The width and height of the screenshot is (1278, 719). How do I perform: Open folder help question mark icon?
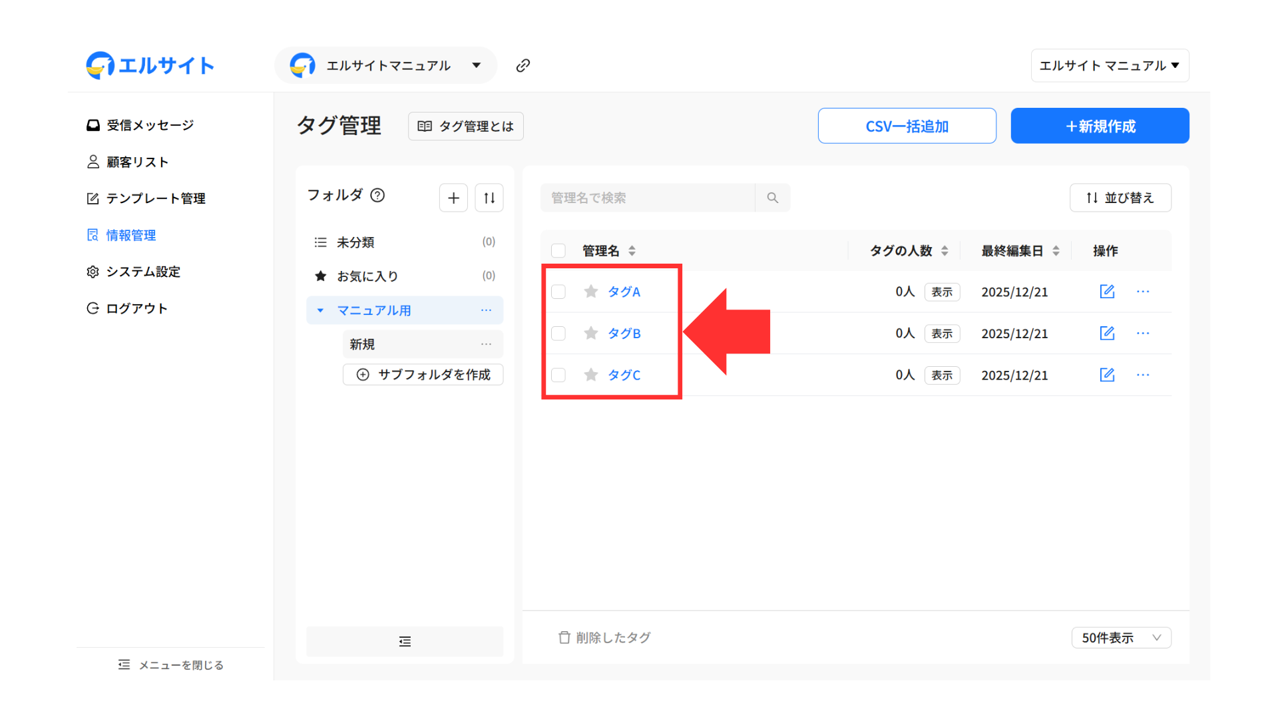(377, 195)
